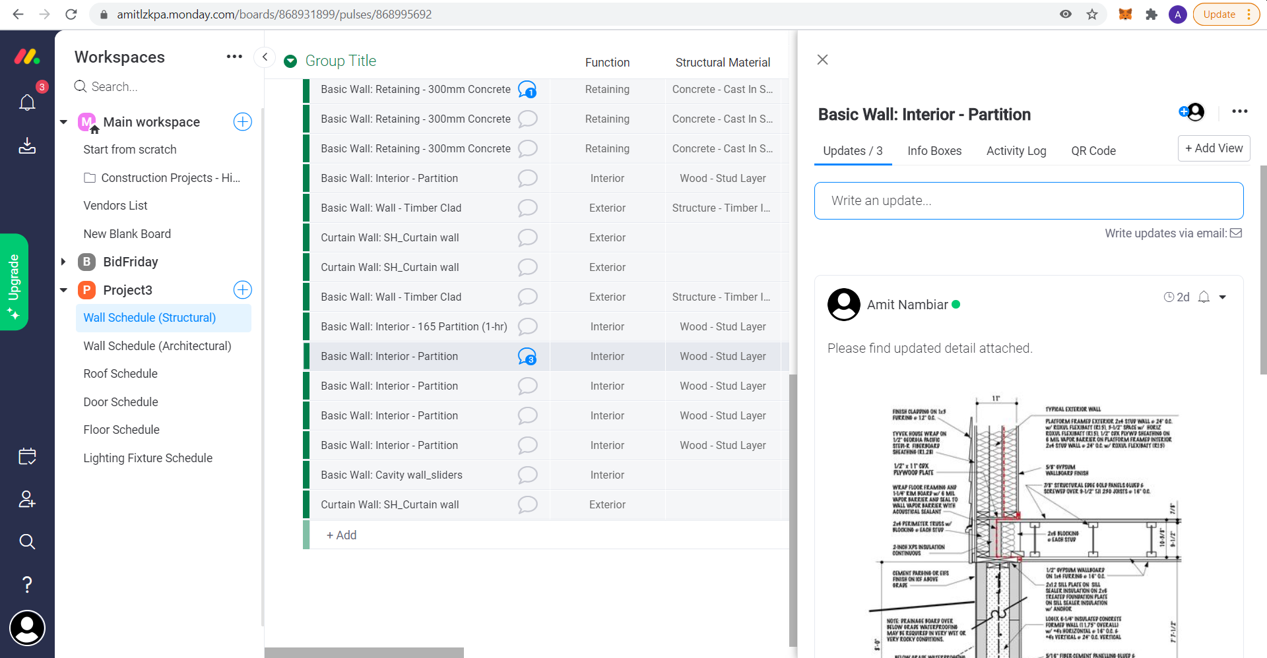Open the search everything magnifier icon
1267x658 pixels.
27,541
